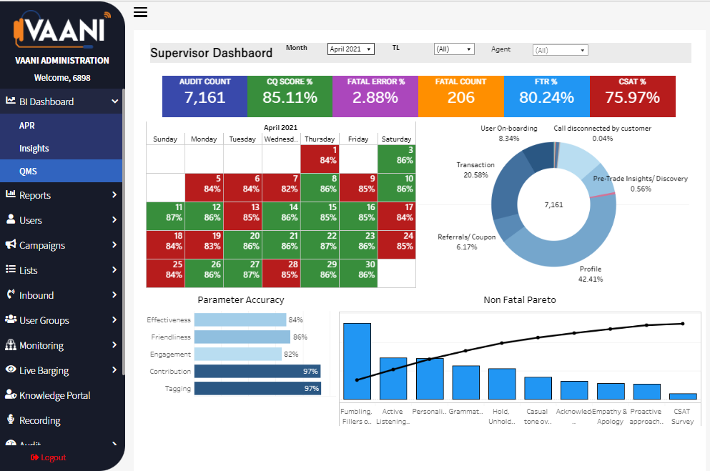
Task: Click the Monitoring binoculars icon
Action: click(11, 344)
